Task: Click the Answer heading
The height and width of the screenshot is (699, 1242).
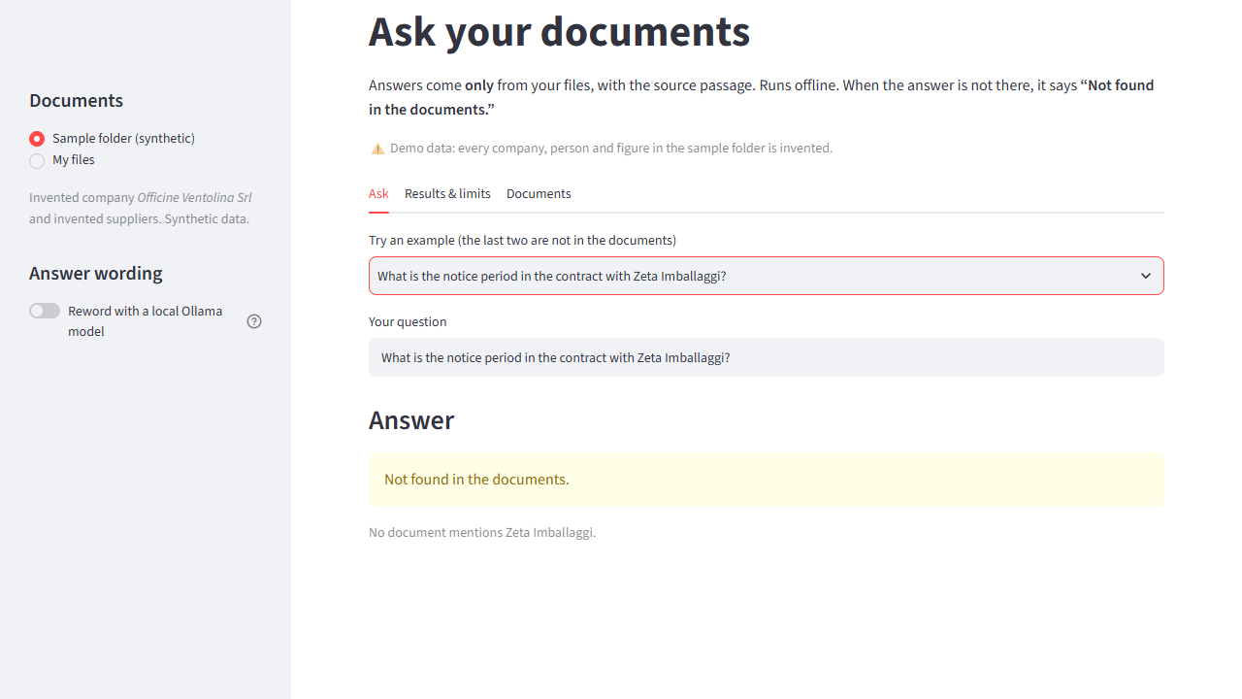Action: (x=411, y=420)
